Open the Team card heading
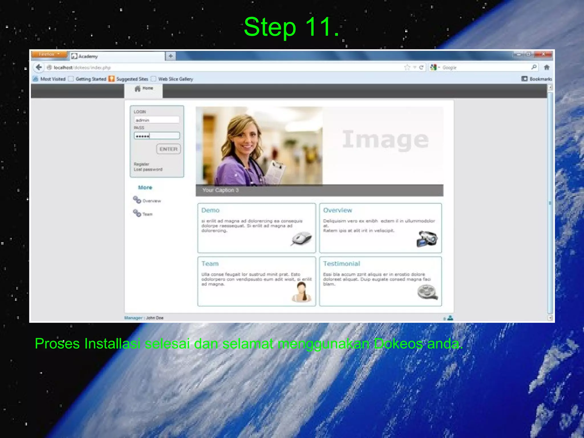 (x=210, y=264)
